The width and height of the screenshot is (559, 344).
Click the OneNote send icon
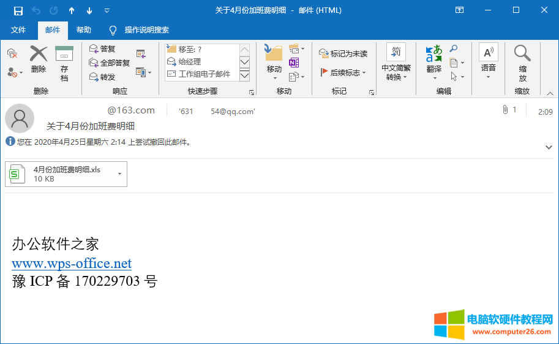294,63
